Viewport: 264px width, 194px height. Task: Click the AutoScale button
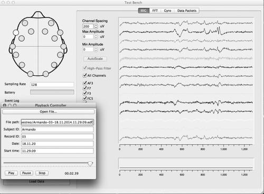click(x=95, y=59)
